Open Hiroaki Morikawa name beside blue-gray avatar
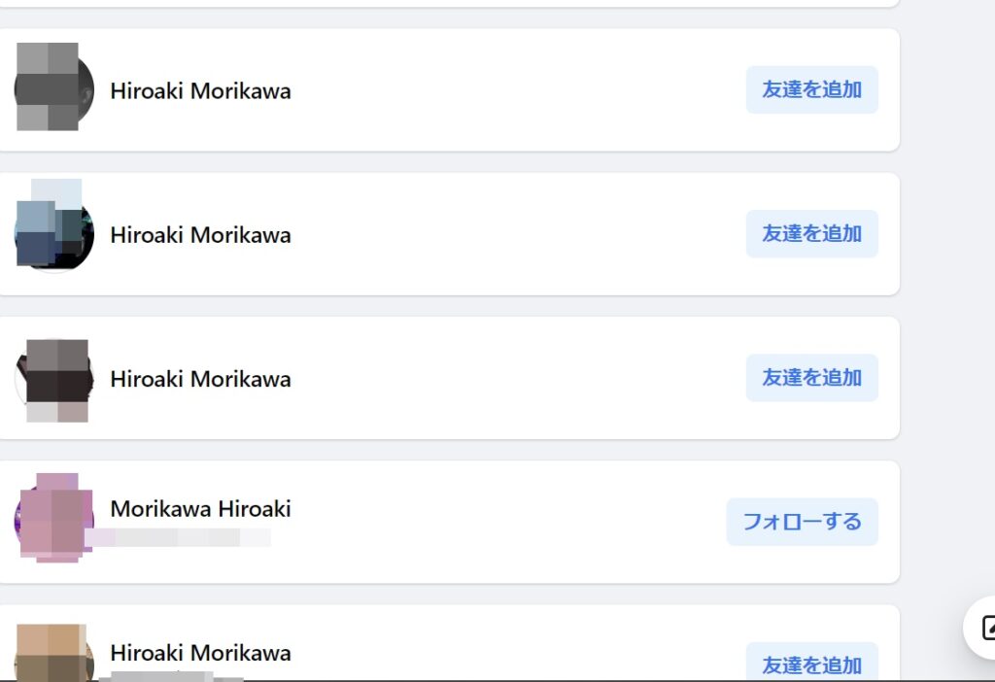The image size is (995, 682). (200, 235)
